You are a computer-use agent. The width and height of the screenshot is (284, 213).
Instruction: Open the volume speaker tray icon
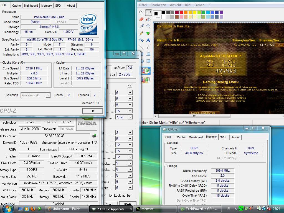251,209
